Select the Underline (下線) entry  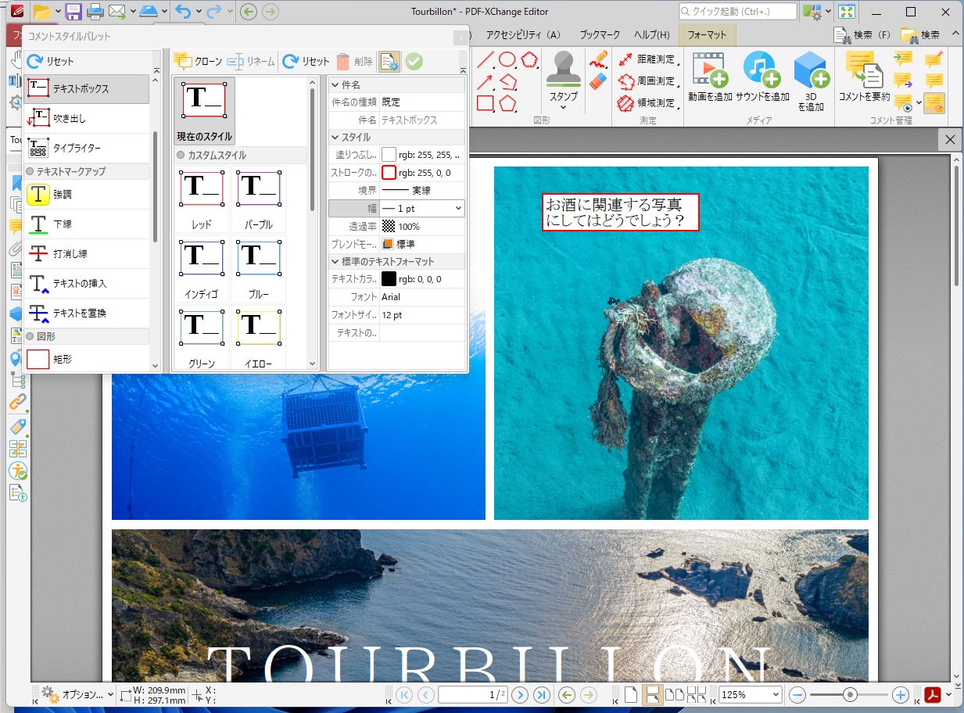coord(86,224)
